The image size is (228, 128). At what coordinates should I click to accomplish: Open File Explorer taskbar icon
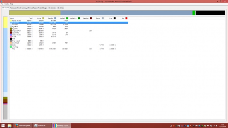point(9,125)
